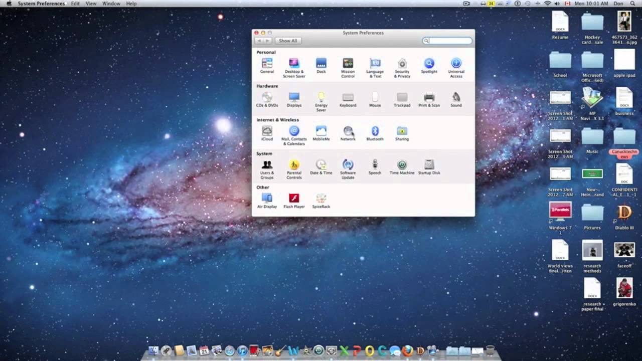Select the Music folder on desktop
The image size is (642, 361).
point(592,141)
